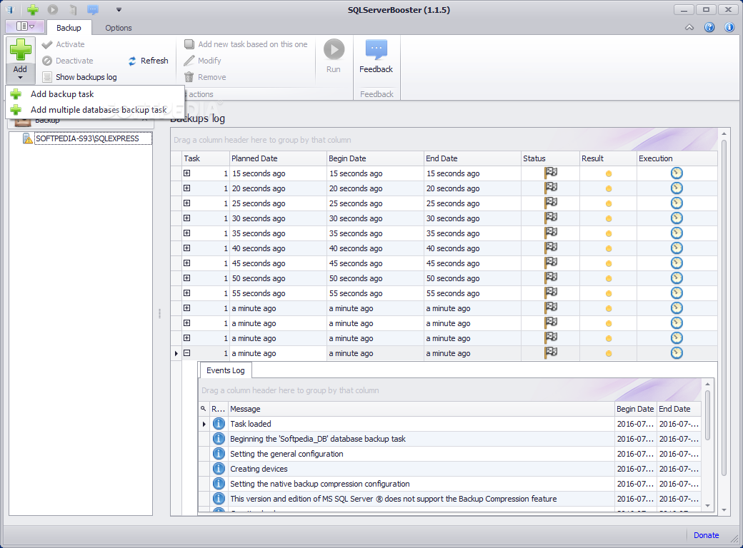Click 55 seconds ago Begin Date cell
Image resolution: width=743 pixels, height=548 pixels.
(x=375, y=293)
